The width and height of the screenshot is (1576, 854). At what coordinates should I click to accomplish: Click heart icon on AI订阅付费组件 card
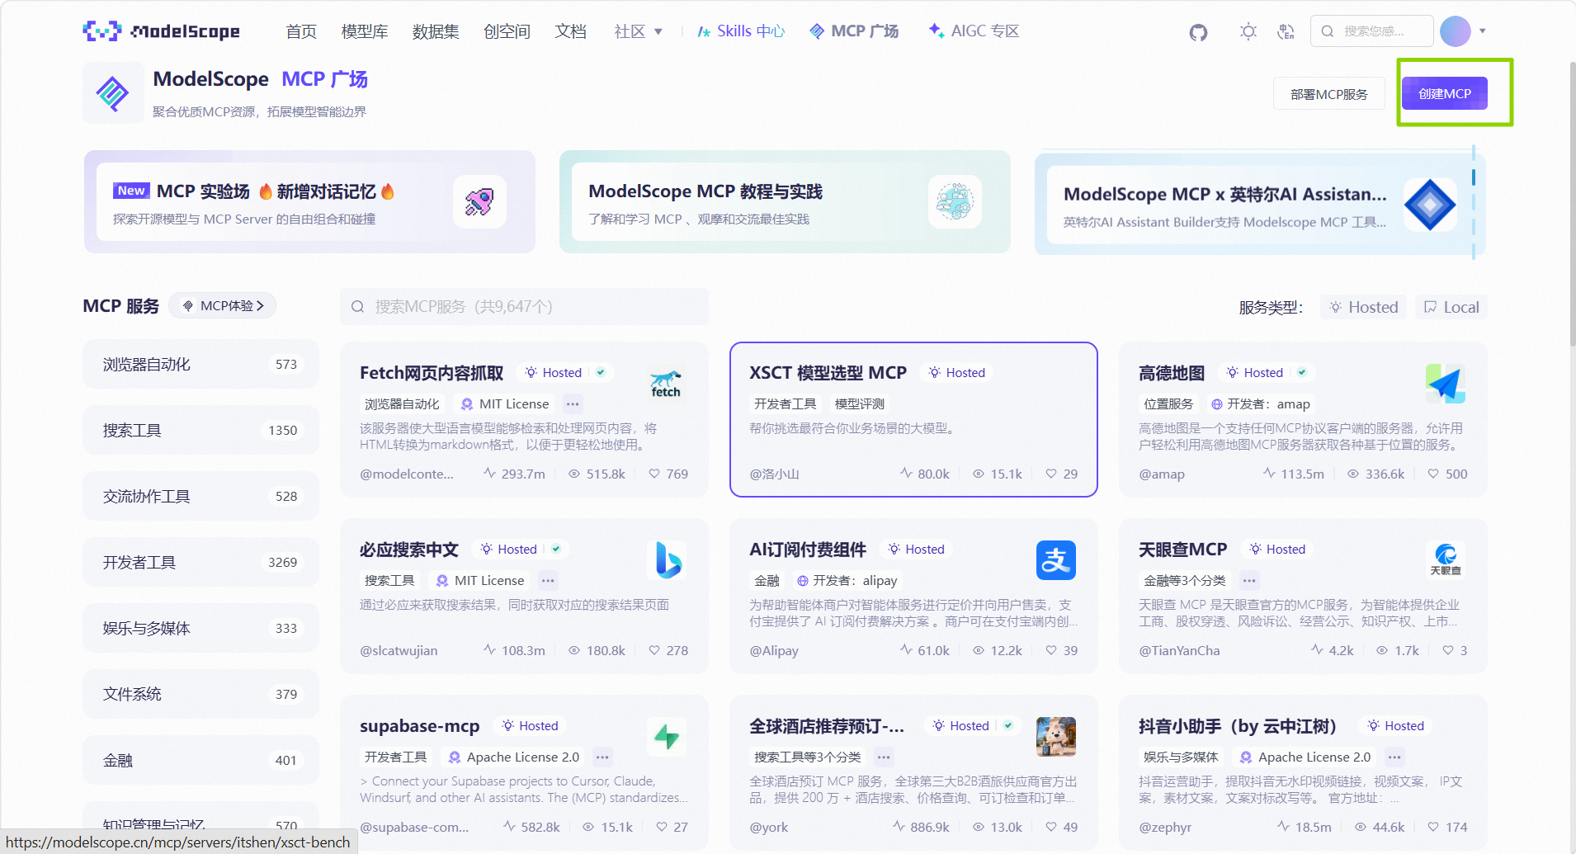1050,650
